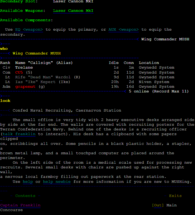Click the standalone help link before 'or'
Image resolution: width=195 pixels, height=215 pixels.
28,181
